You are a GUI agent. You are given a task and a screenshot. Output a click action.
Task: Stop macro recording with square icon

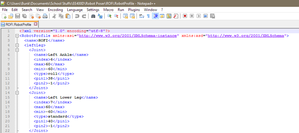pos(192,16)
